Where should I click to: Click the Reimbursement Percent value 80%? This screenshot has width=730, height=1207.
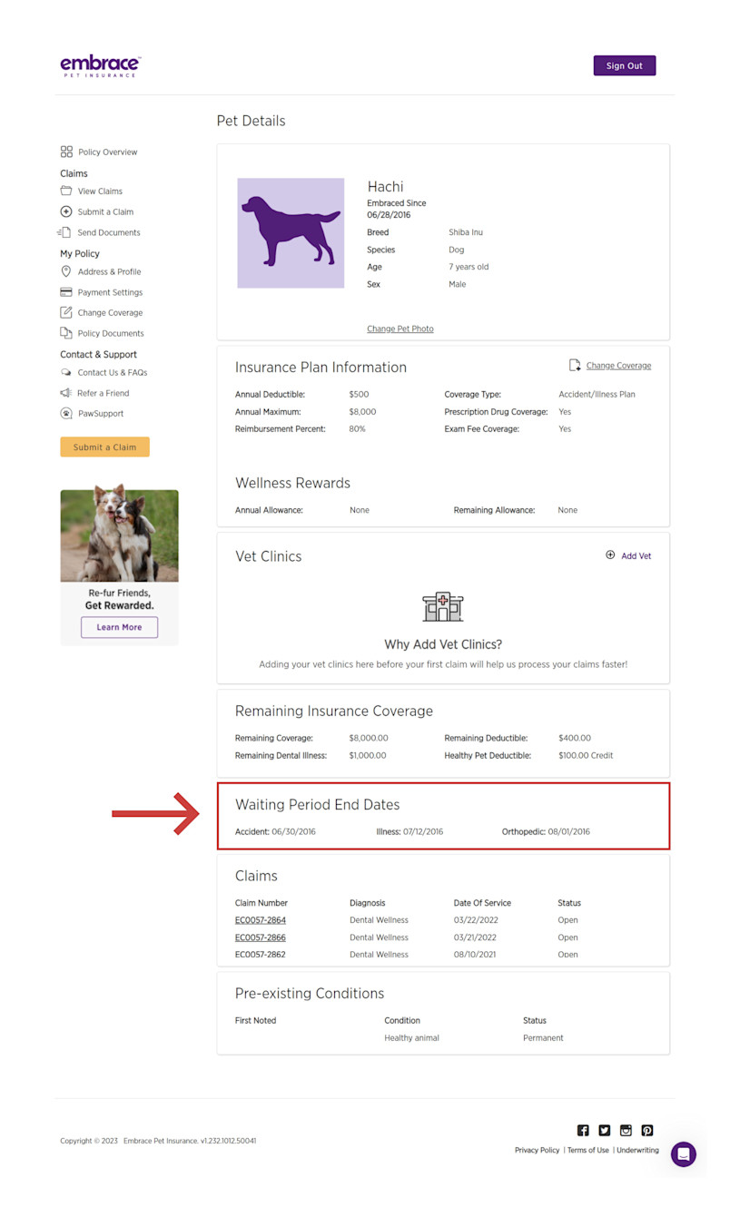[x=358, y=429]
